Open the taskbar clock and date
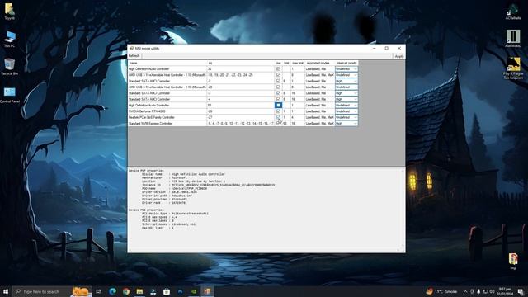 [x=505, y=291]
